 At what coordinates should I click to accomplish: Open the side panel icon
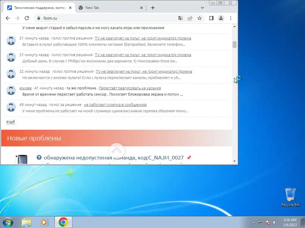click(211, 18)
